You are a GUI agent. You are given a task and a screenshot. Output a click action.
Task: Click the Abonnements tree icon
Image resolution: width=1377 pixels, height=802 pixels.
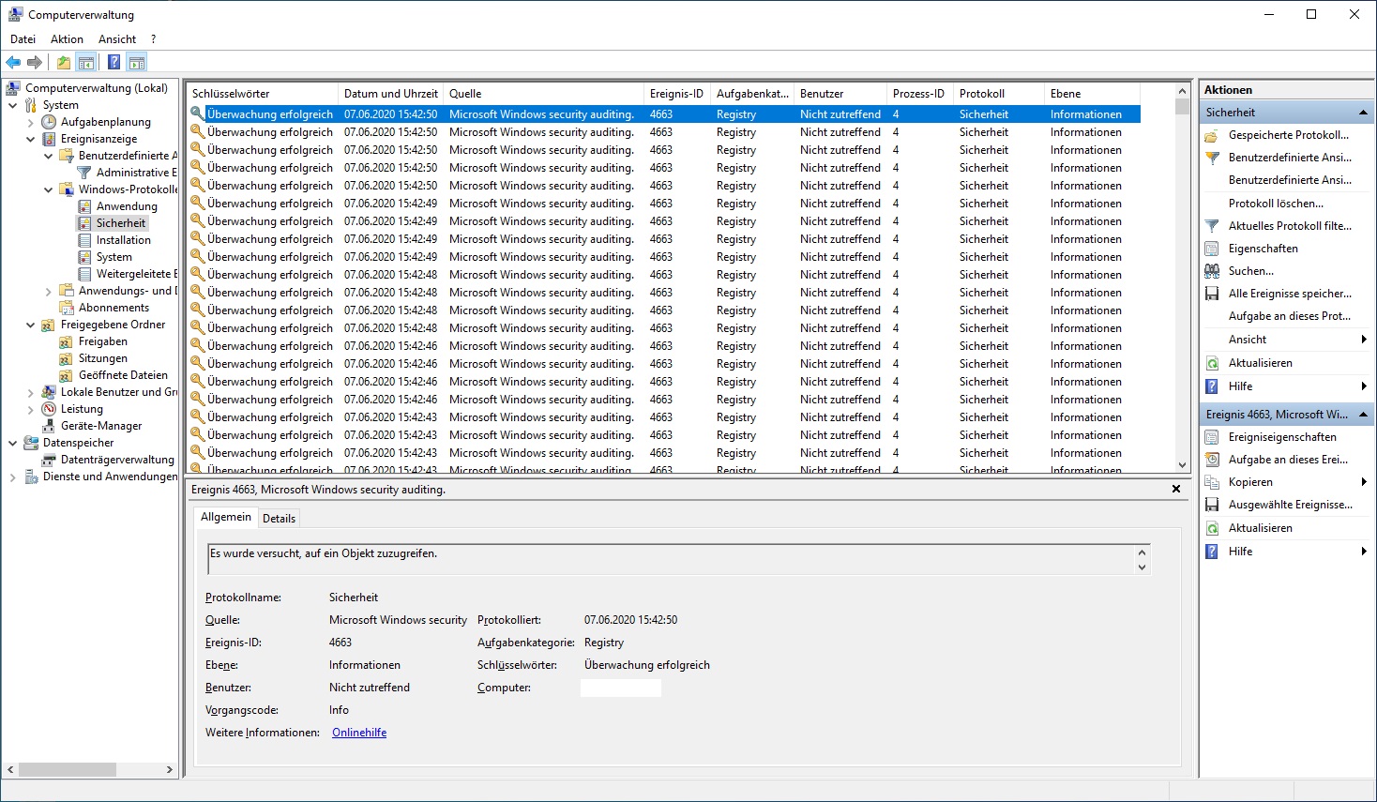click(x=67, y=308)
